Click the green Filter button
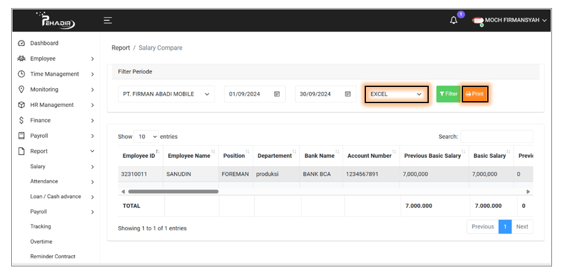Viewport: 575px width, 272px height. click(447, 94)
